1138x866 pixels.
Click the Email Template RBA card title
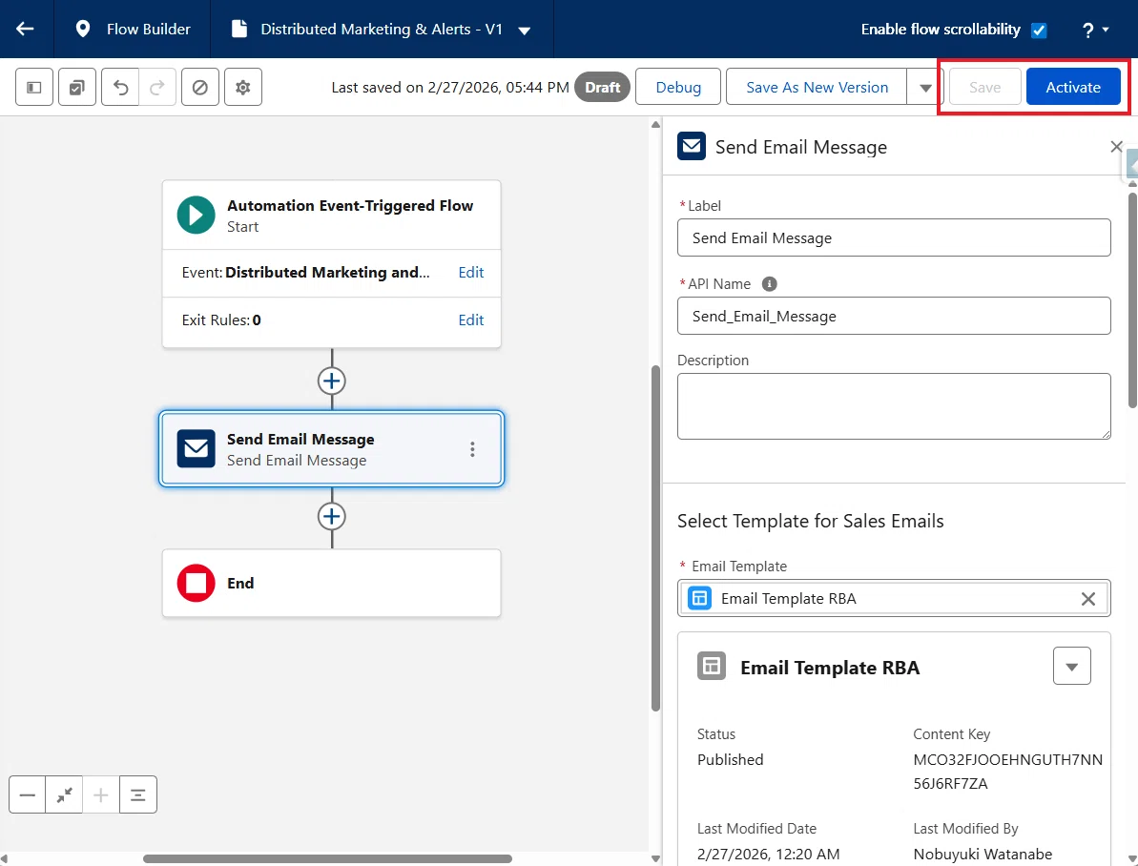click(x=830, y=668)
